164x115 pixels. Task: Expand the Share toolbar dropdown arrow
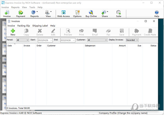pos(107,11)
